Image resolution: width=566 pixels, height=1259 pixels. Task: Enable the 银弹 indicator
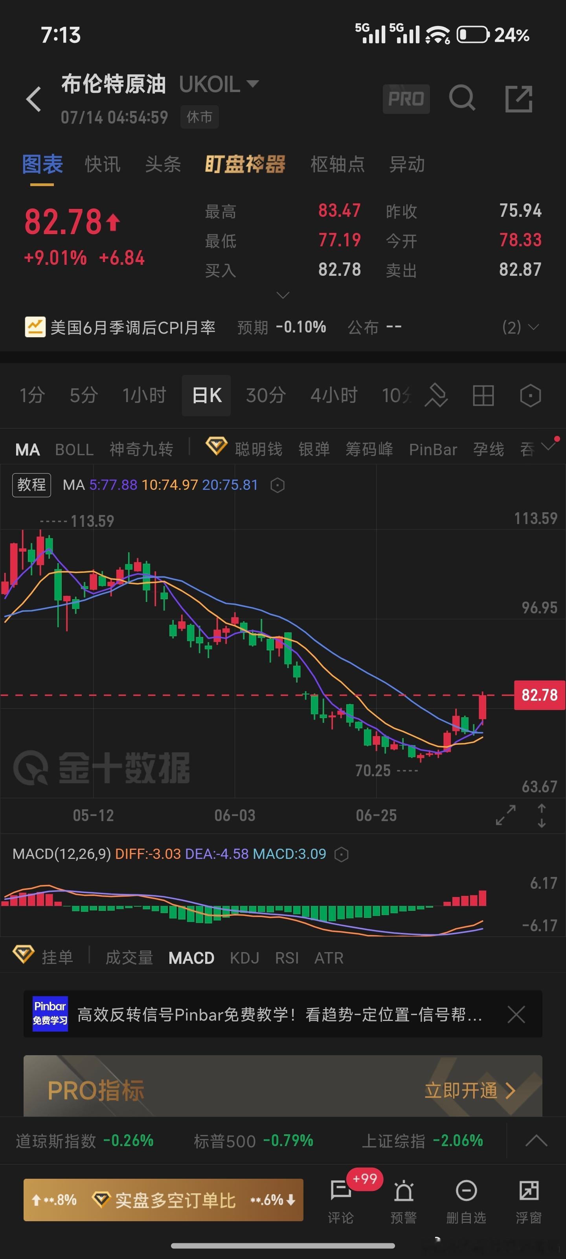314,449
